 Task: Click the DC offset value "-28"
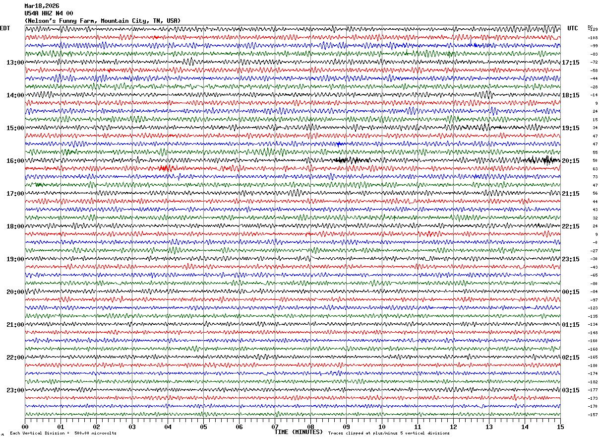tap(594, 87)
